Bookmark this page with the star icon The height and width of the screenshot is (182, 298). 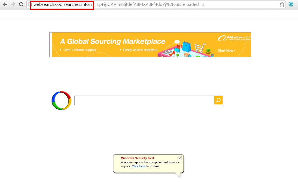point(282,4)
